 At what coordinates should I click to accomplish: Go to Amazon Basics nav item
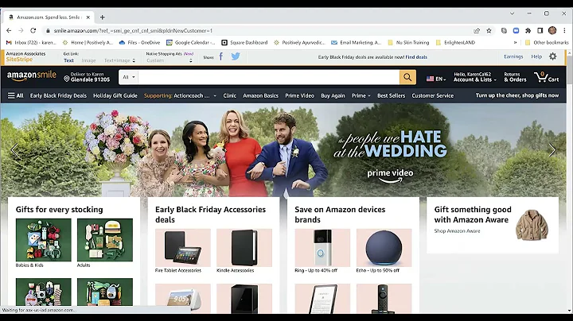coord(260,95)
